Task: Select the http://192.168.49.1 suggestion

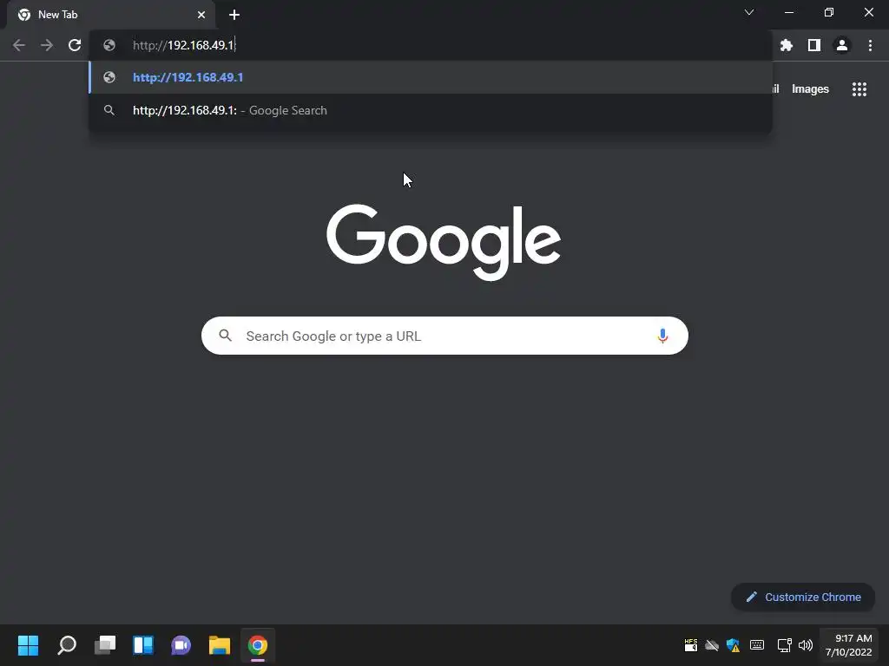Action: click(431, 77)
